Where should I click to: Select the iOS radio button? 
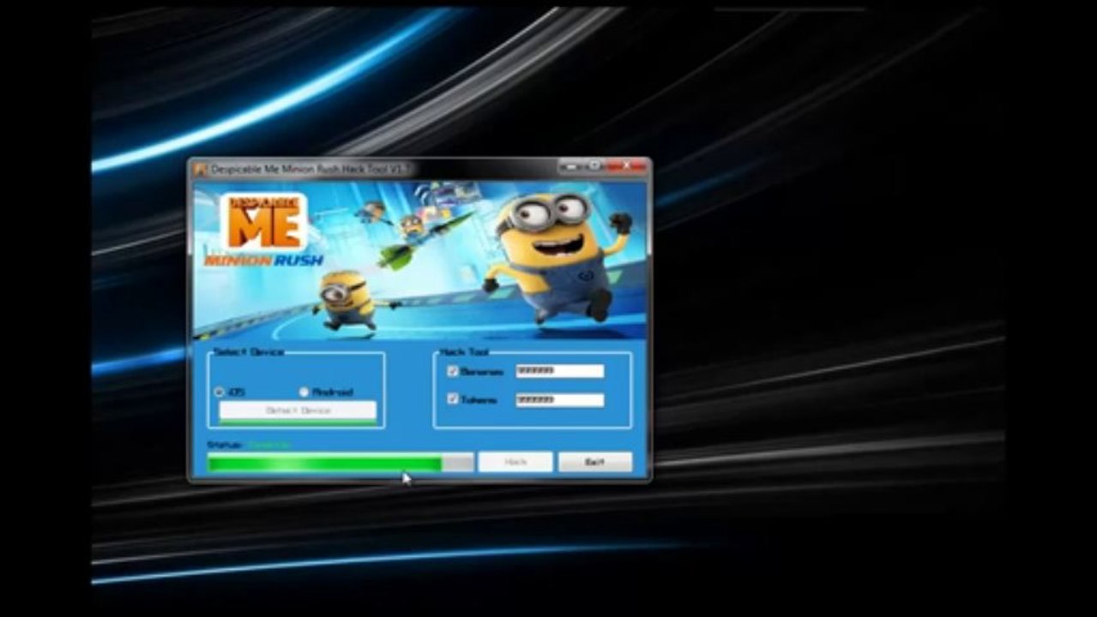click(220, 392)
